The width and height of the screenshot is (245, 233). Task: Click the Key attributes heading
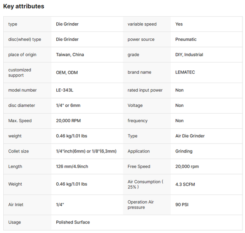coord(24,7)
